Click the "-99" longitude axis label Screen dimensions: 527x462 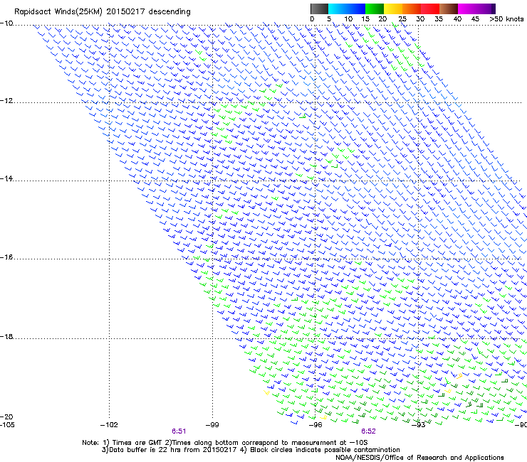(212, 425)
